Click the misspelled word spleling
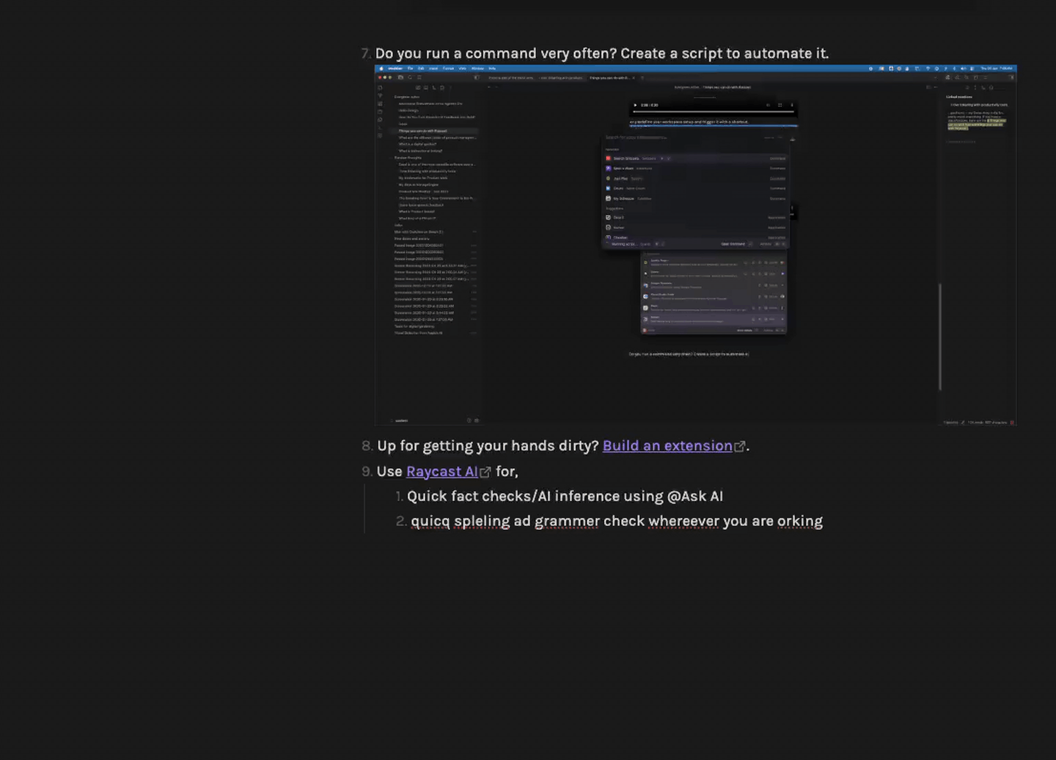 (x=482, y=521)
